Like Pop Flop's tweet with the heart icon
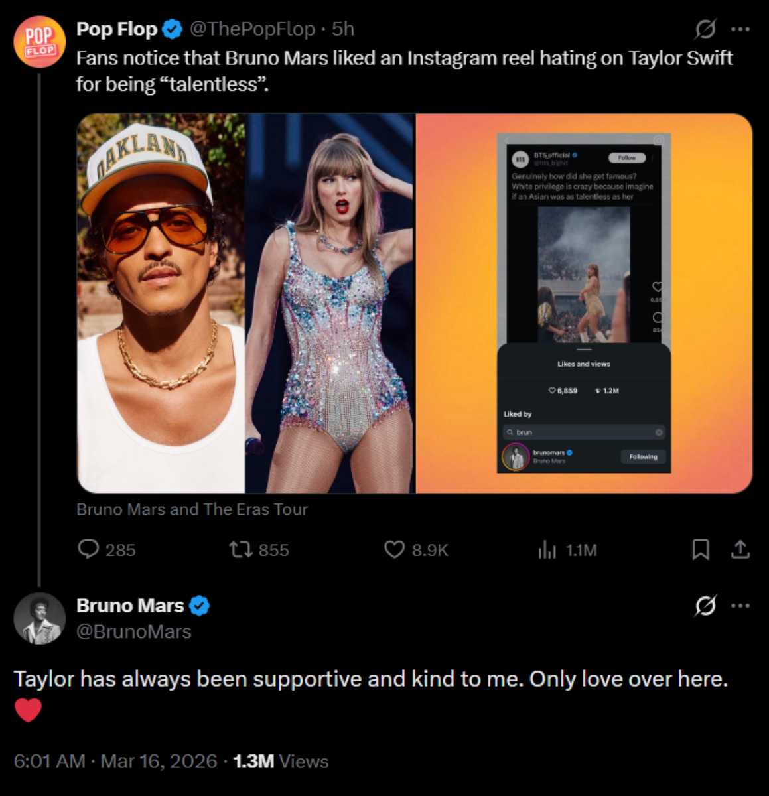This screenshot has width=769, height=796. pos(393,549)
